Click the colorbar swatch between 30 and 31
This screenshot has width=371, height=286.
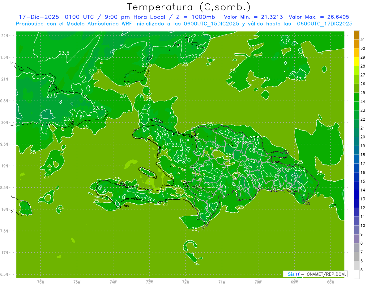[x=356, y=44]
